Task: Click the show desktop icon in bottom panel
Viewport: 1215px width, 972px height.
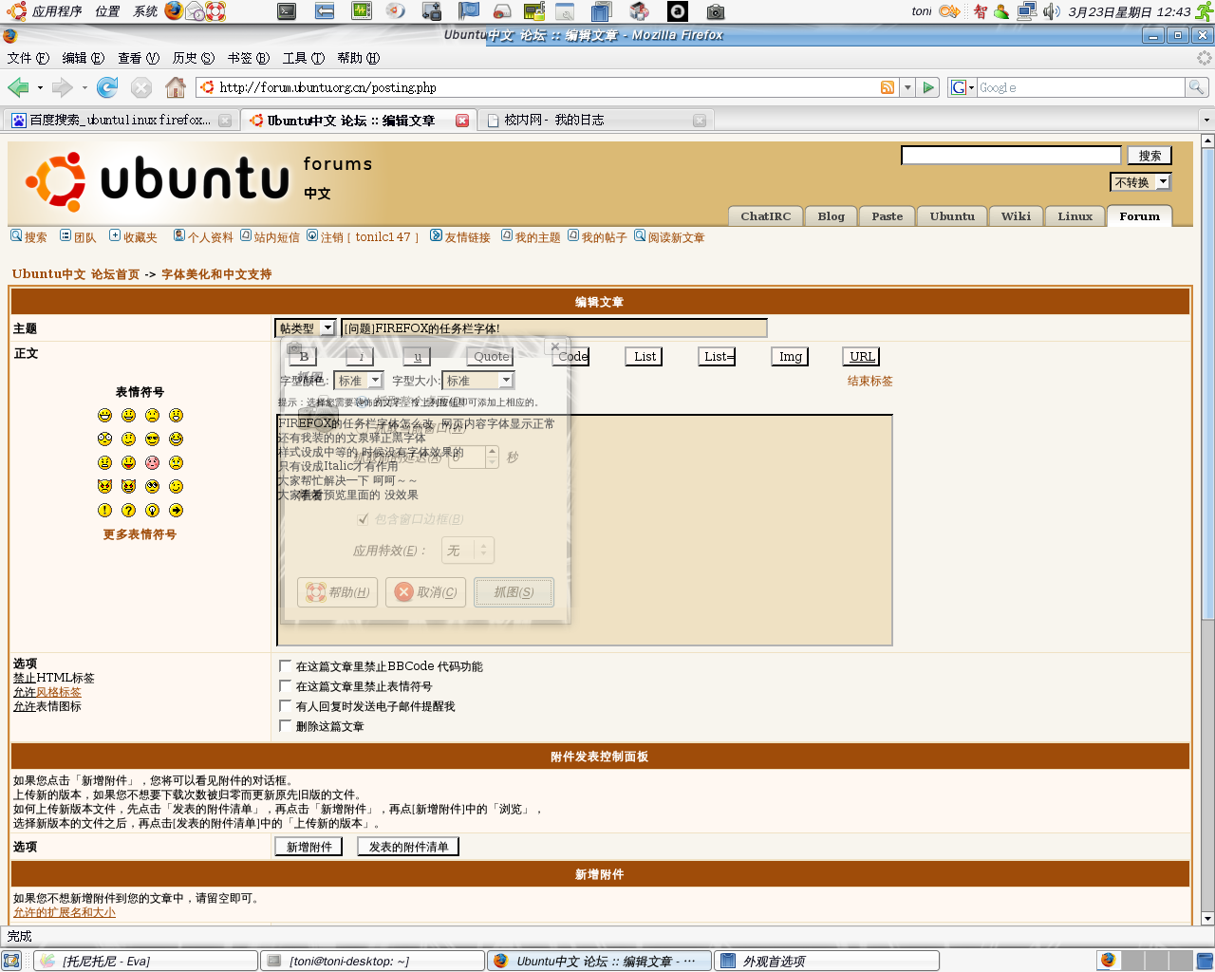Action: [11, 961]
